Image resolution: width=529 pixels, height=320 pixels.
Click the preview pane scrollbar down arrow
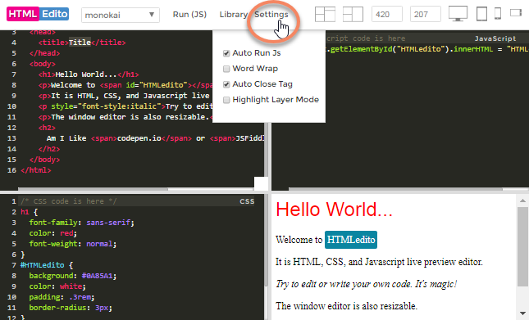click(522, 313)
